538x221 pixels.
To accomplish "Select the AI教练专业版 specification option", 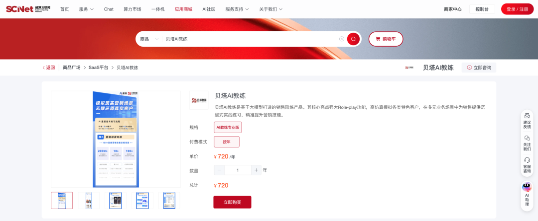I will click(228, 127).
